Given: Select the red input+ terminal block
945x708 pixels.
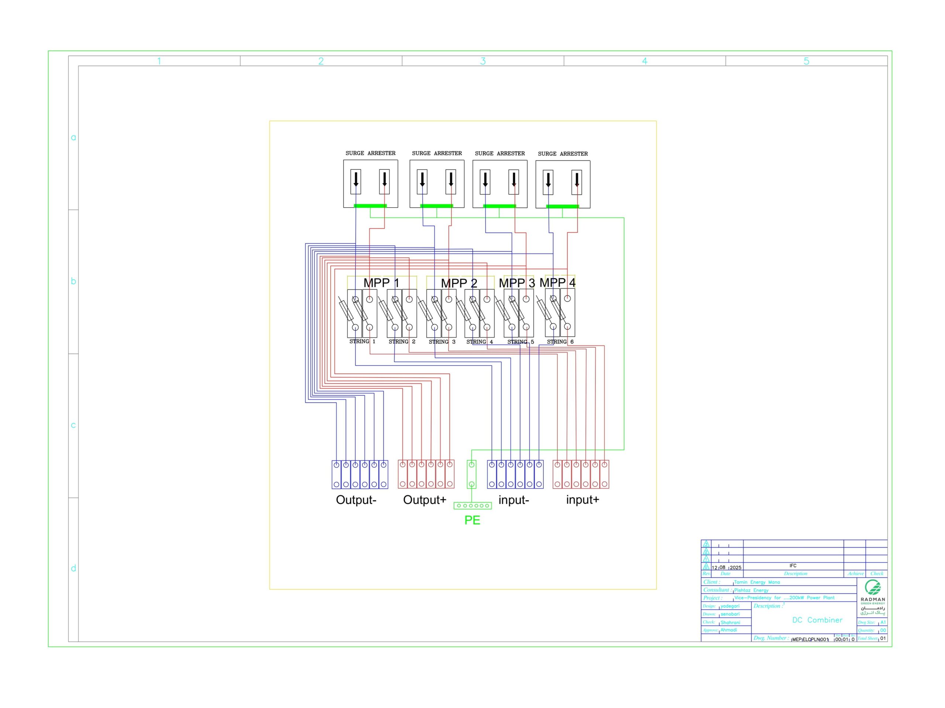Looking at the screenshot, I should (581, 474).
